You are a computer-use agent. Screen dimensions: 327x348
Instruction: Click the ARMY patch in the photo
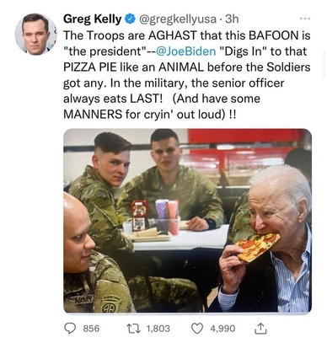coord(83,299)
